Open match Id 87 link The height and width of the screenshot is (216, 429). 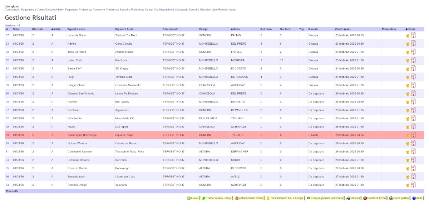point(7,35)
